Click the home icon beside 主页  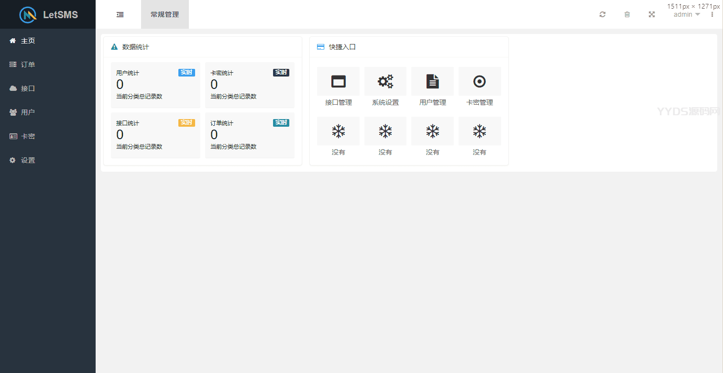pos(13,41)
